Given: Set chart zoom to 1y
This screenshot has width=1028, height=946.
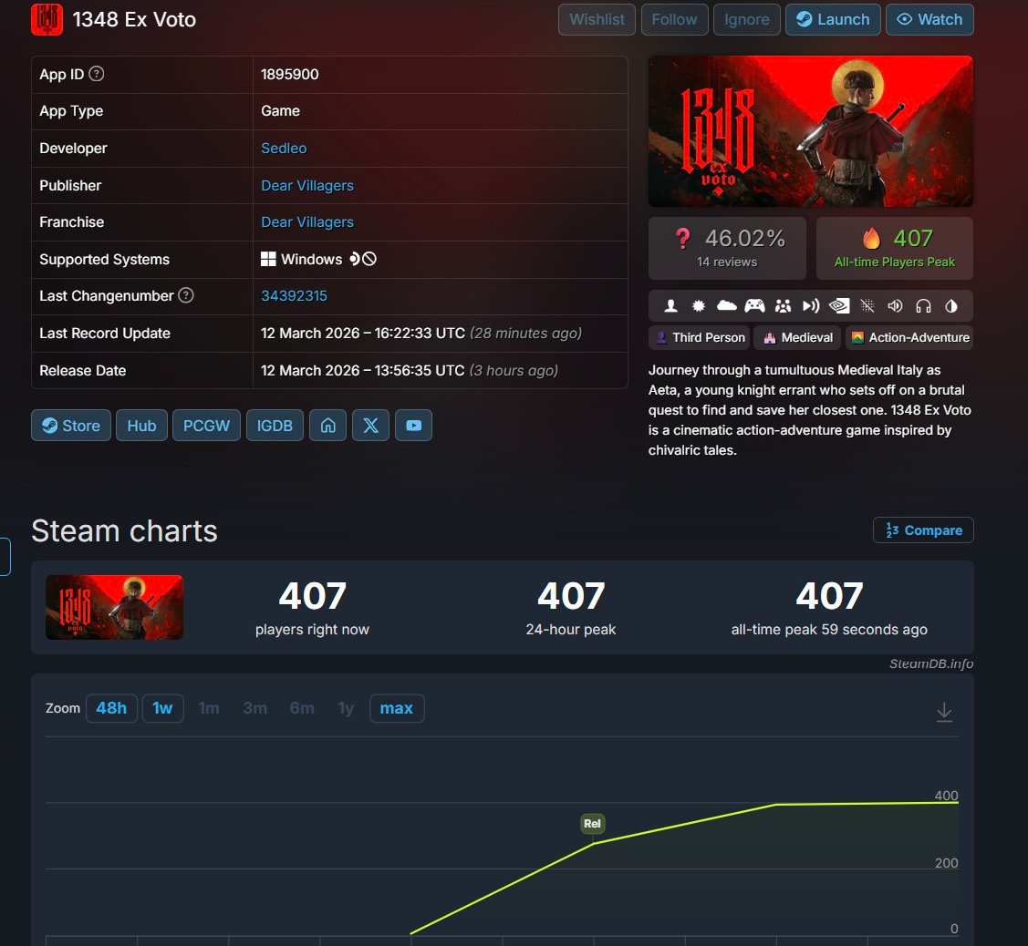Looking at the screenshot, I should coord(346,708).
